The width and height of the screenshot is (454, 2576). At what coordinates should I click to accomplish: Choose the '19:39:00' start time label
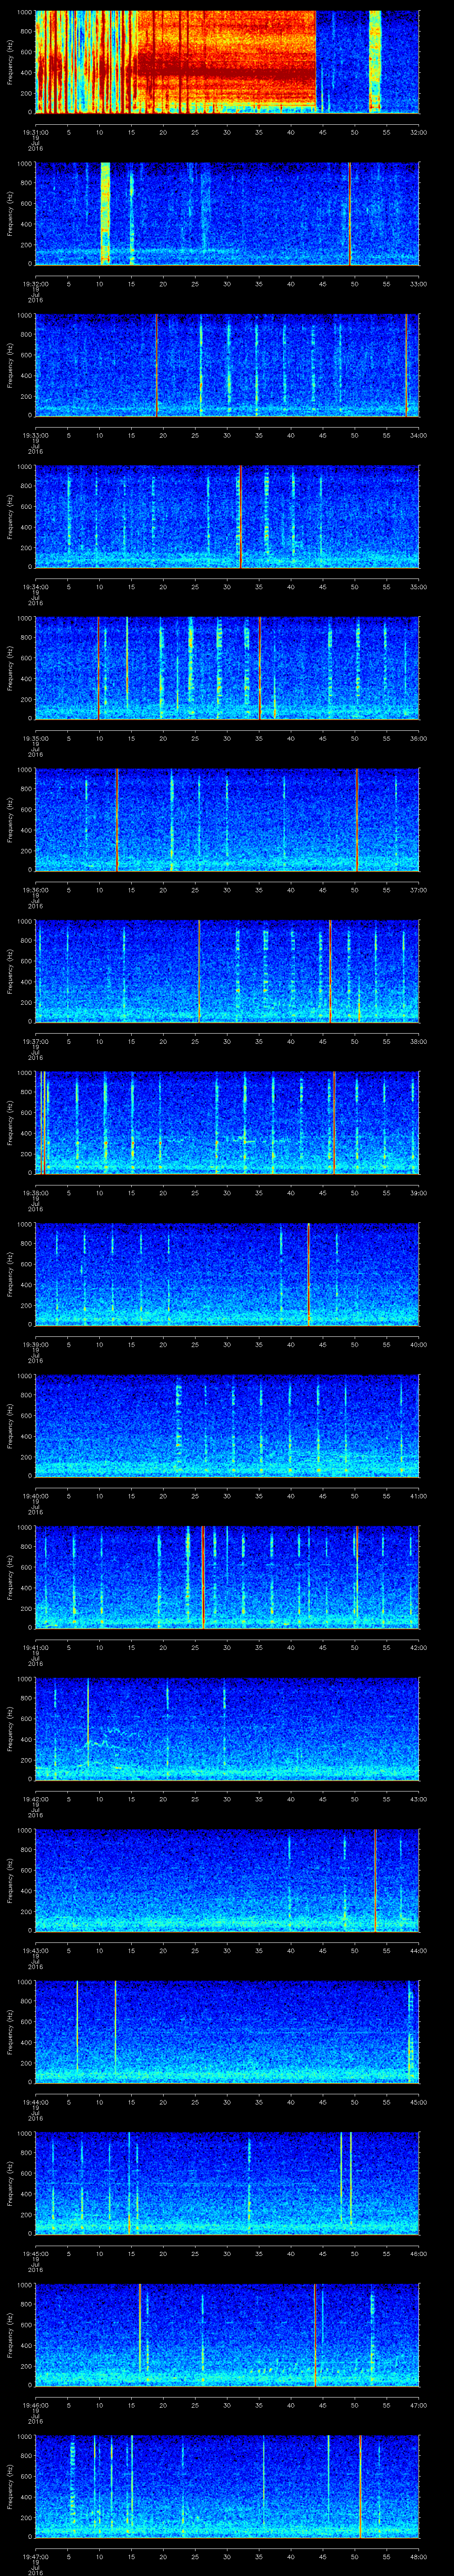click(35, 1344)
